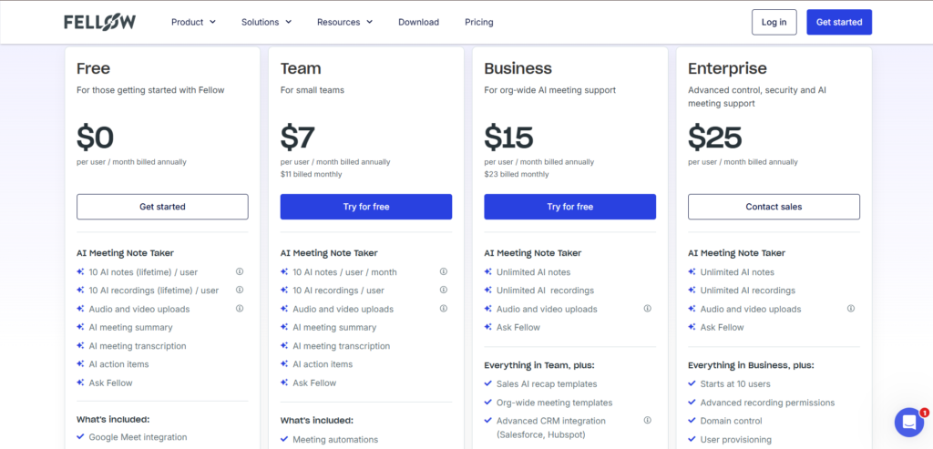Screen dimensions: 933x449
Task: Click sparkle icon next to Business Unlimited AI notes
Action: 488,271
